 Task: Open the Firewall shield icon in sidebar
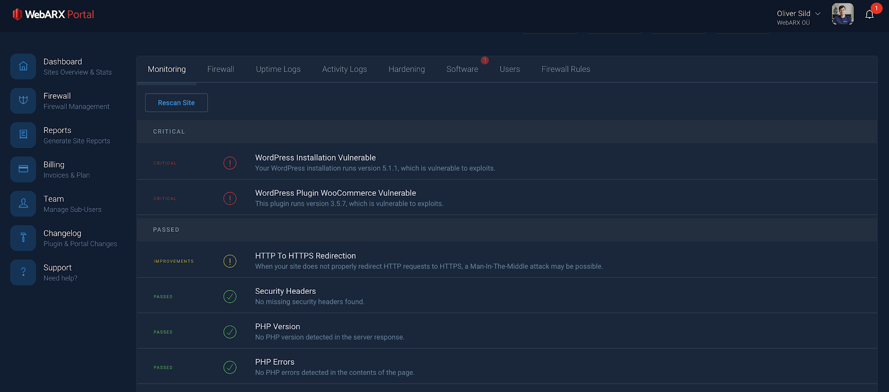pos(23,101)
